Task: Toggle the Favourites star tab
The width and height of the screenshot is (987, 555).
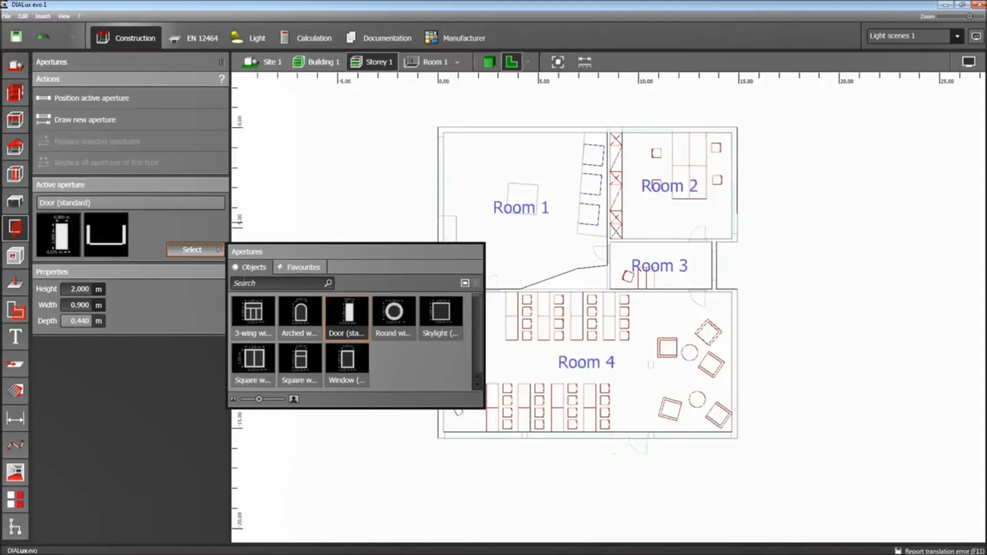Action: point(299,267)
